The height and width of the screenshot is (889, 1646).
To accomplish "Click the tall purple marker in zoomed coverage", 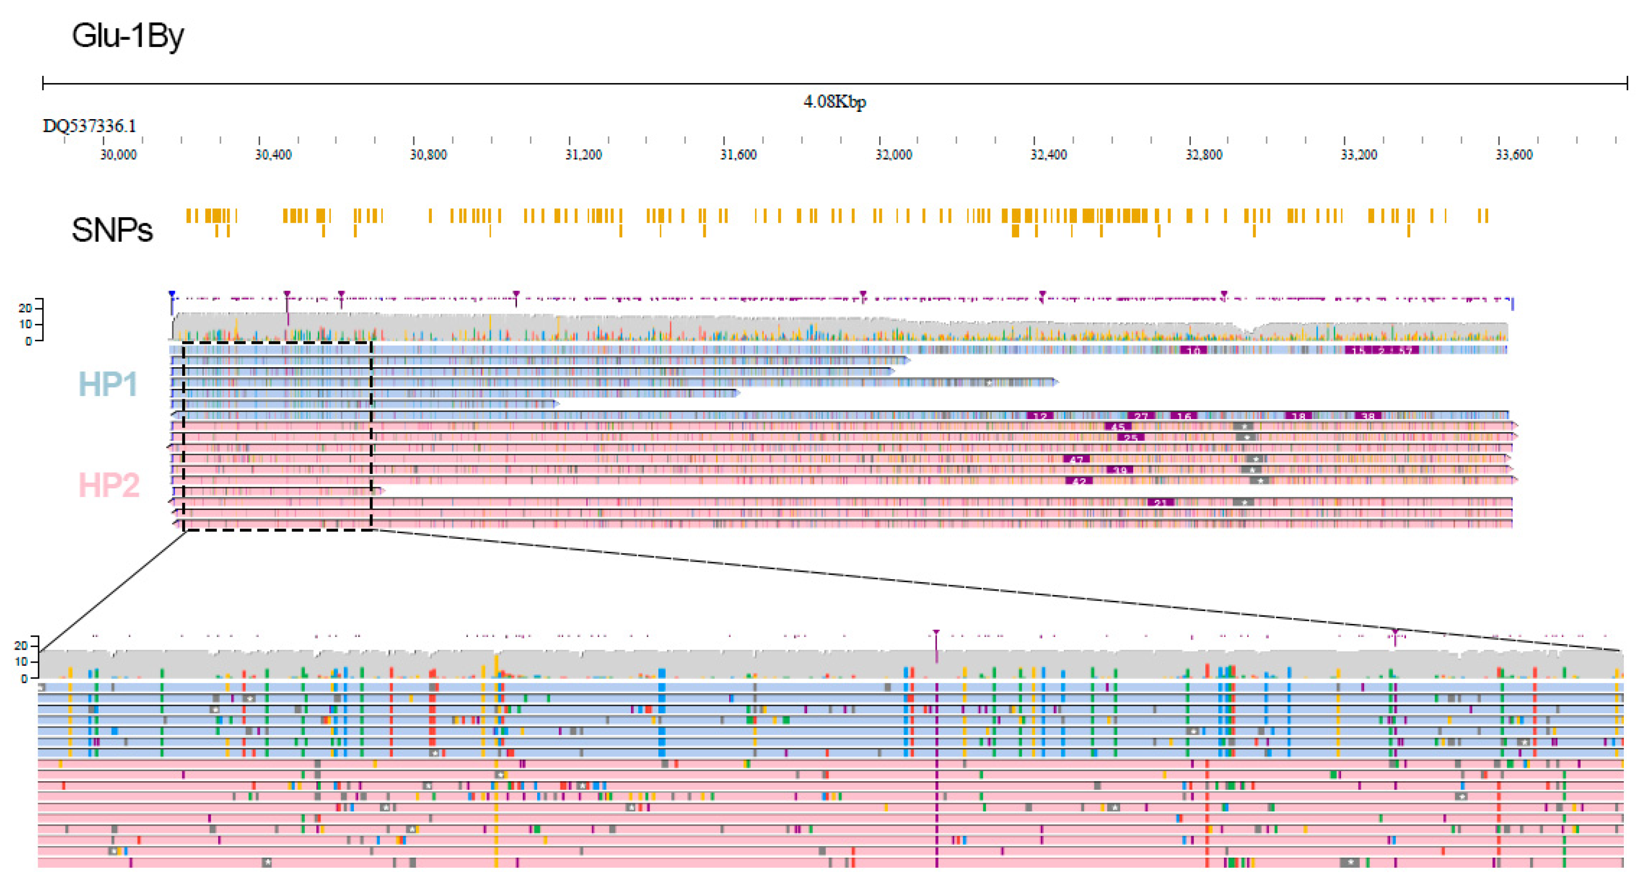I will 936,645.
